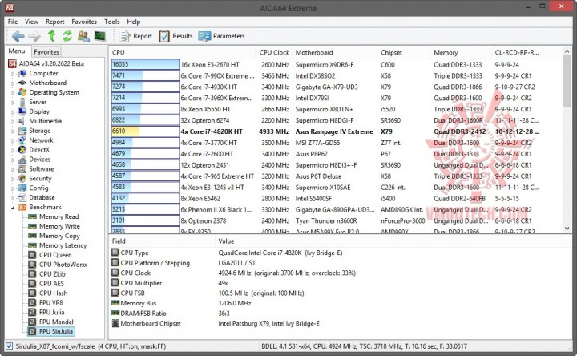Screen dimensions: 577x356
Task: Click the results list scroll down arrow
Action: click(567, 229)
